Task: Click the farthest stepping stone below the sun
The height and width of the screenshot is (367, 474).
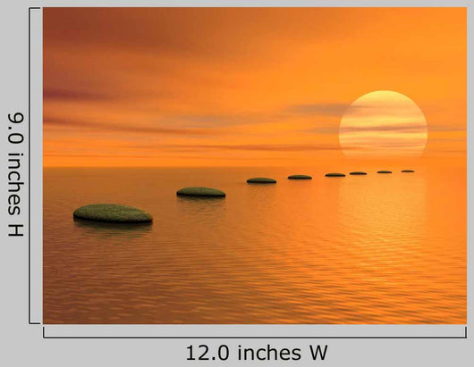Action: coord(408,171)
